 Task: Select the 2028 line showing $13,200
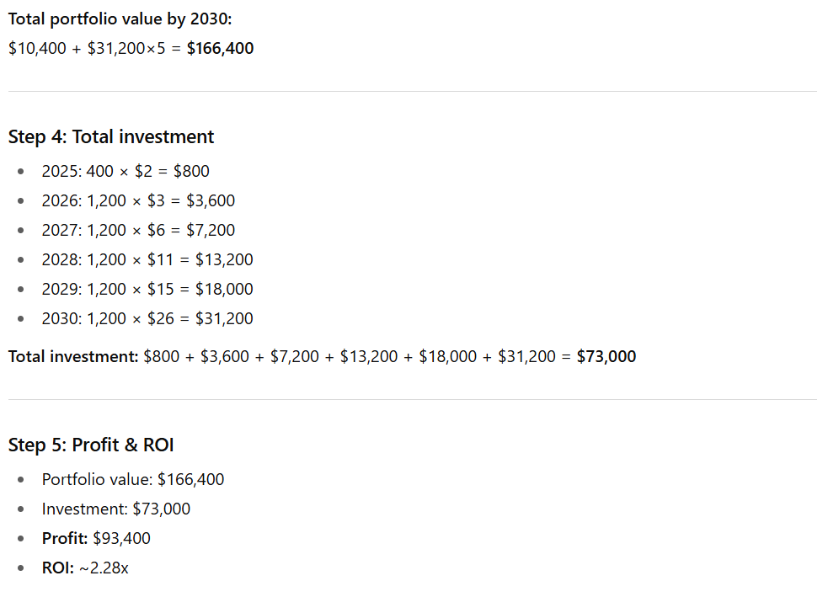pyautogui.click(x=147, y=259)
